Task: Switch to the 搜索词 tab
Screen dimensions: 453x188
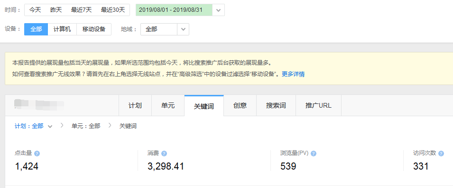Action: coord(276,105)
